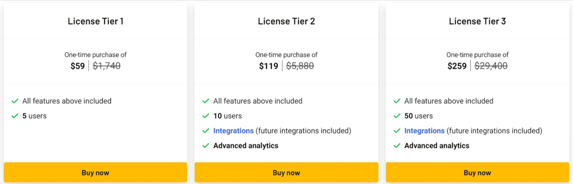The image size is (573, 184).
Task: Open Integrations link in Tier 3 card
Action: (424, 131)
